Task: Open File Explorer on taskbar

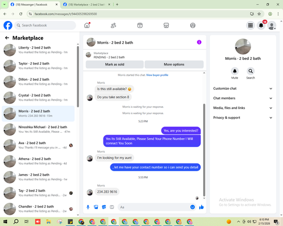Action: [49, 221]
